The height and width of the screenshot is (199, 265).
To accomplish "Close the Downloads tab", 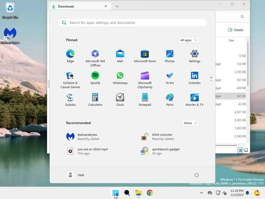I will [x=106, y=6].
